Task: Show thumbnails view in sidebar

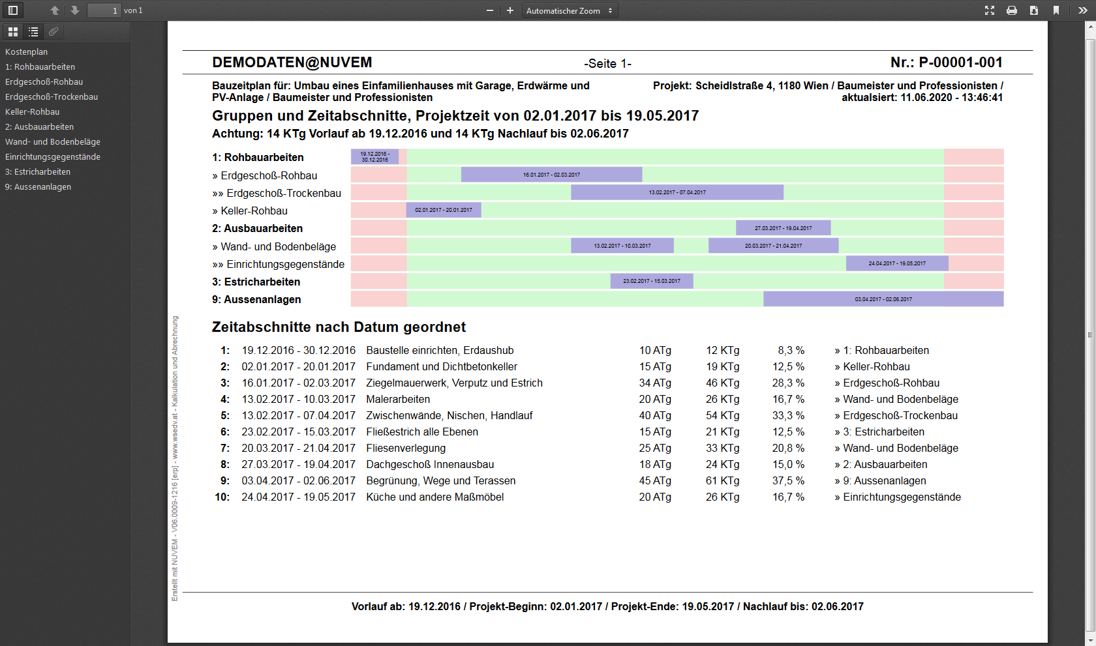Action: (13, 31)
